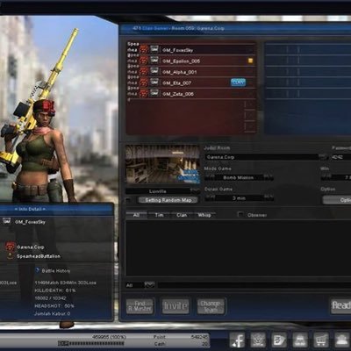Screen dimensions: 351x351
Task: Click next arrow for Mode Game Bomb Mission
Action: pos(269,177)
